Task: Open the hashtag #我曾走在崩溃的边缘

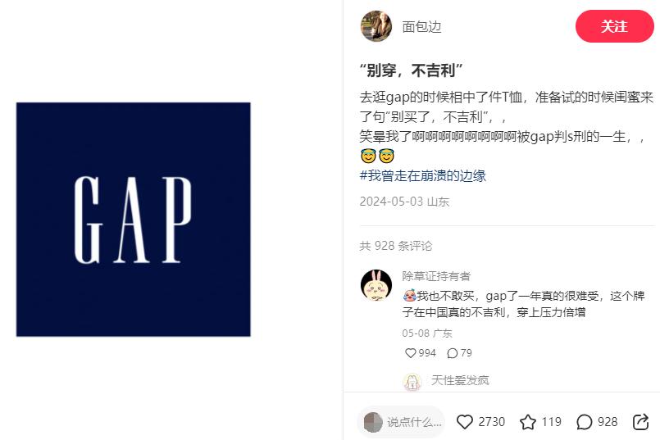Action: (x=422, y=175)
